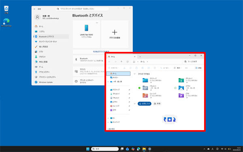Go forward with Explorer's right arrow
243x152 pixels.
(115, 62)
